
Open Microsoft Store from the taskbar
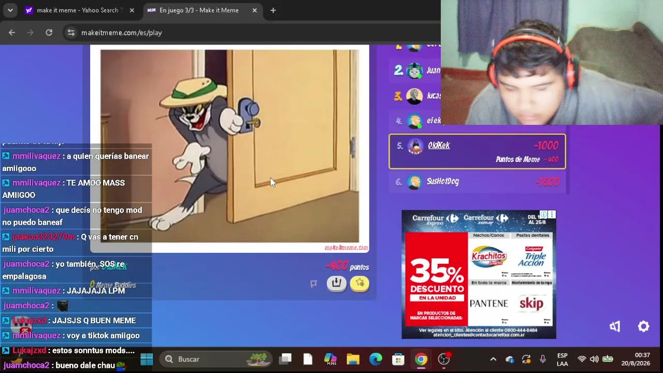click(x=398, y=359)
